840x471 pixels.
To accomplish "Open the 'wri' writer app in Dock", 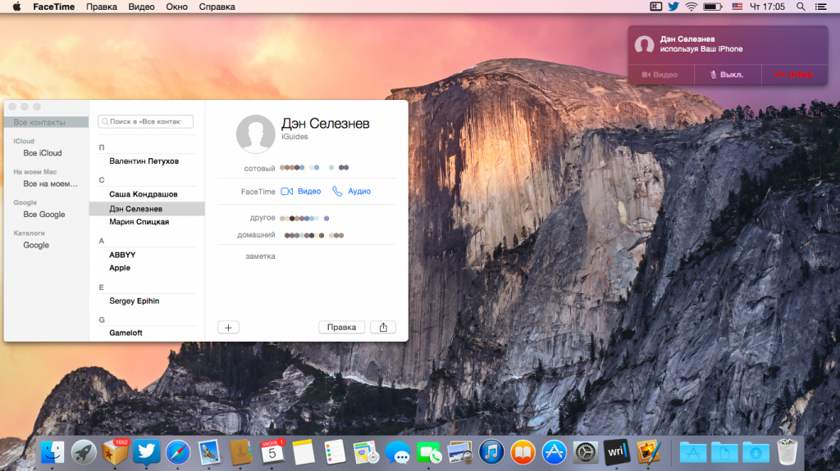I will pyautogui.click(x=617, y=453).
